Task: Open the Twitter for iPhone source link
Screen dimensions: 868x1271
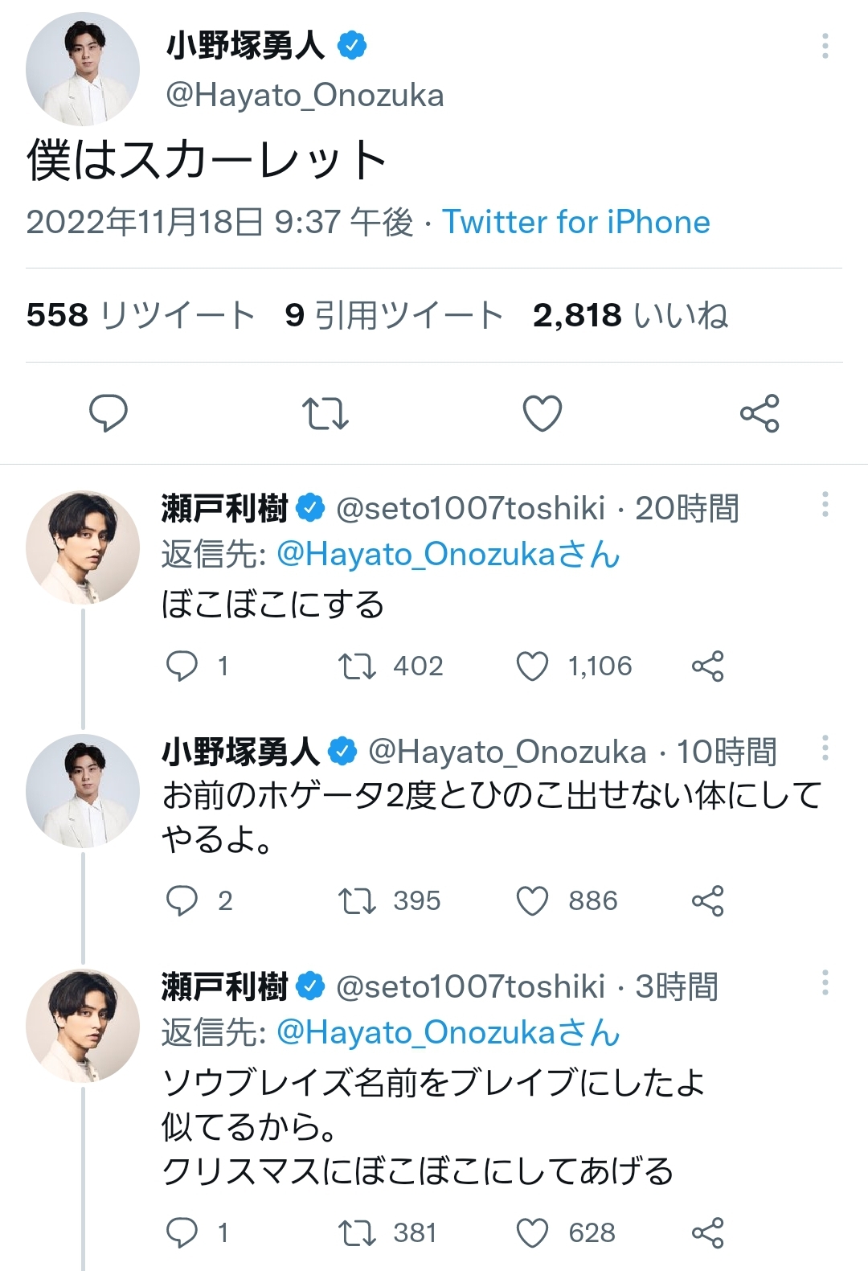Action: click(576, 222)
